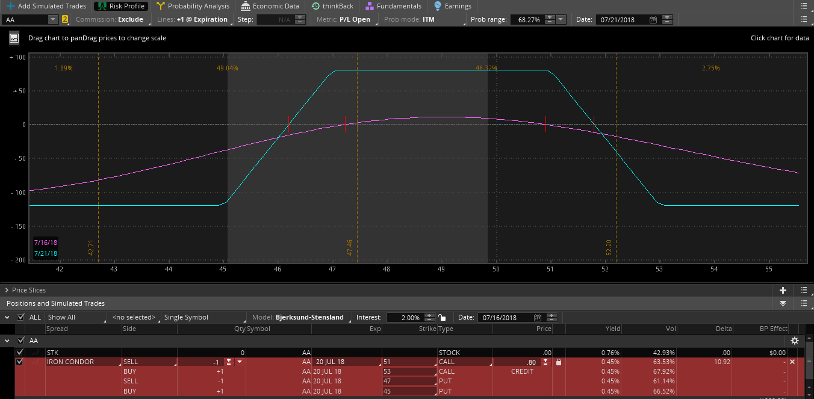Screen dimensions: 814x399
Task: Click the AA symbol input field
Action: pos(24,19)
